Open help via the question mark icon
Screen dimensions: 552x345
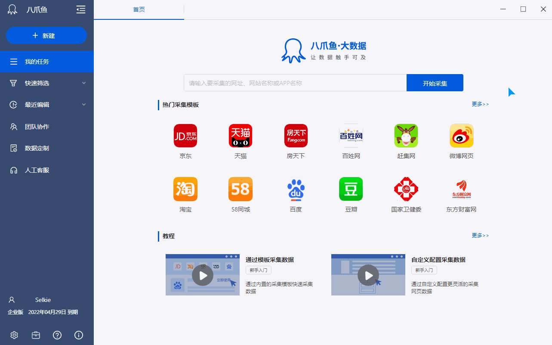pos(57,335)
